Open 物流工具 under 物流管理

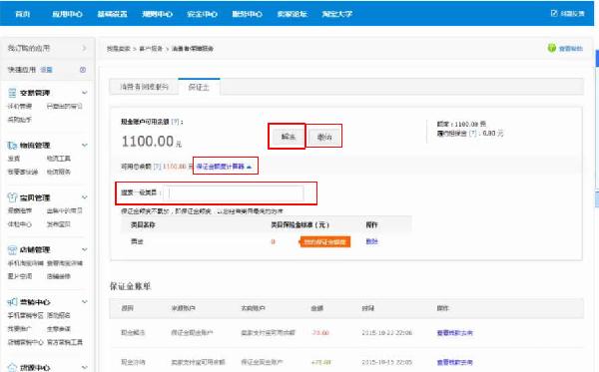pyautogui.click(x=59, y=159)
